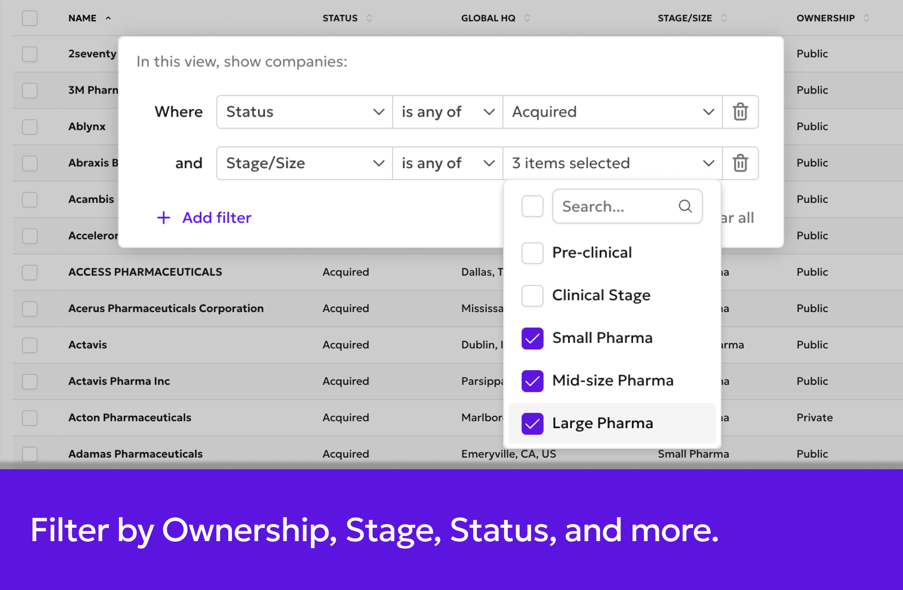Open ACCESS PHARMACEUTICALS company name
The image size is (903, 590).
coord(145,272)
